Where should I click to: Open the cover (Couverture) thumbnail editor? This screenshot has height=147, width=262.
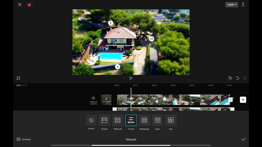tap(106, 100)
